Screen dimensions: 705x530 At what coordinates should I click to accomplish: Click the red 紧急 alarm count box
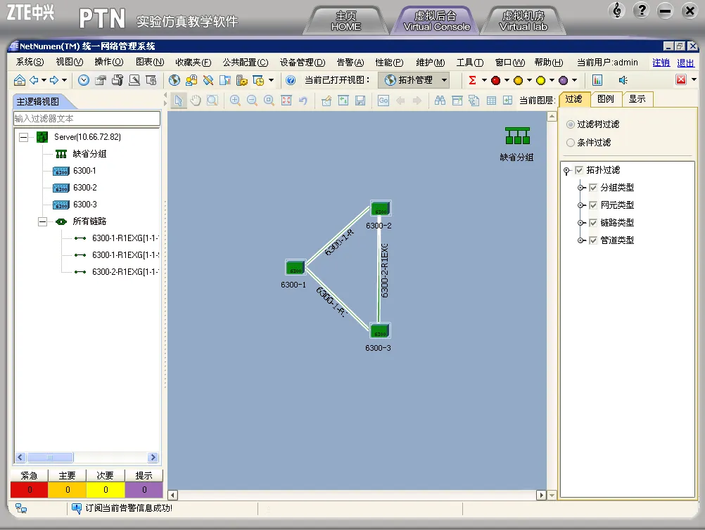[x=30, y=489]
